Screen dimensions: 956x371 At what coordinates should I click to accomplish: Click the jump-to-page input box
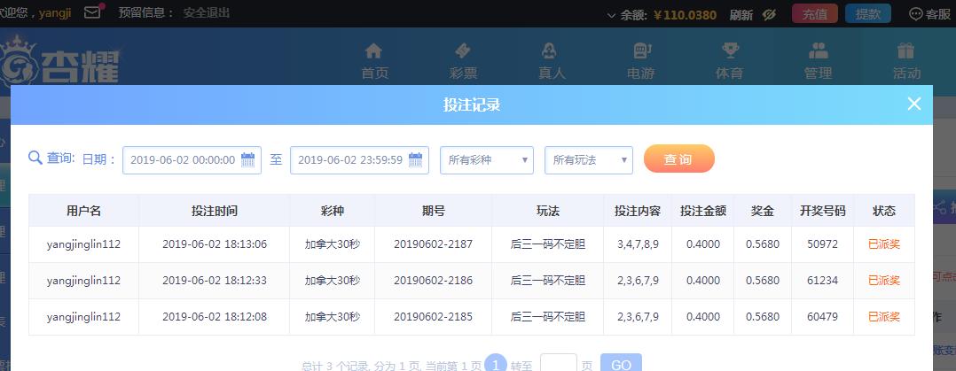pos(559,363)
